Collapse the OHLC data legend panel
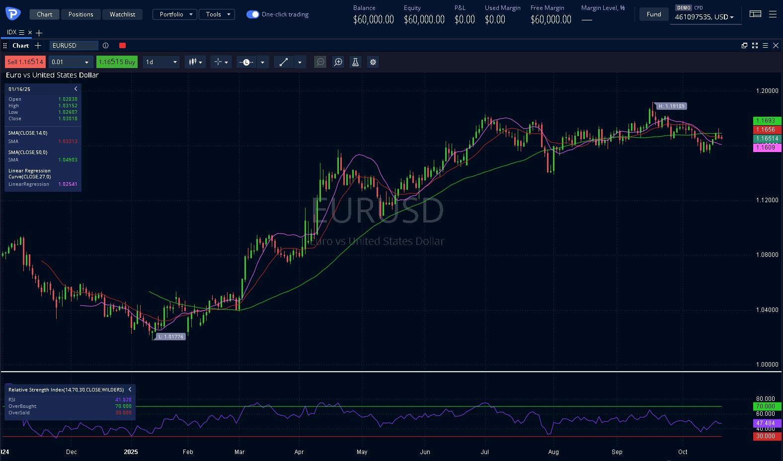 (76, 89)
